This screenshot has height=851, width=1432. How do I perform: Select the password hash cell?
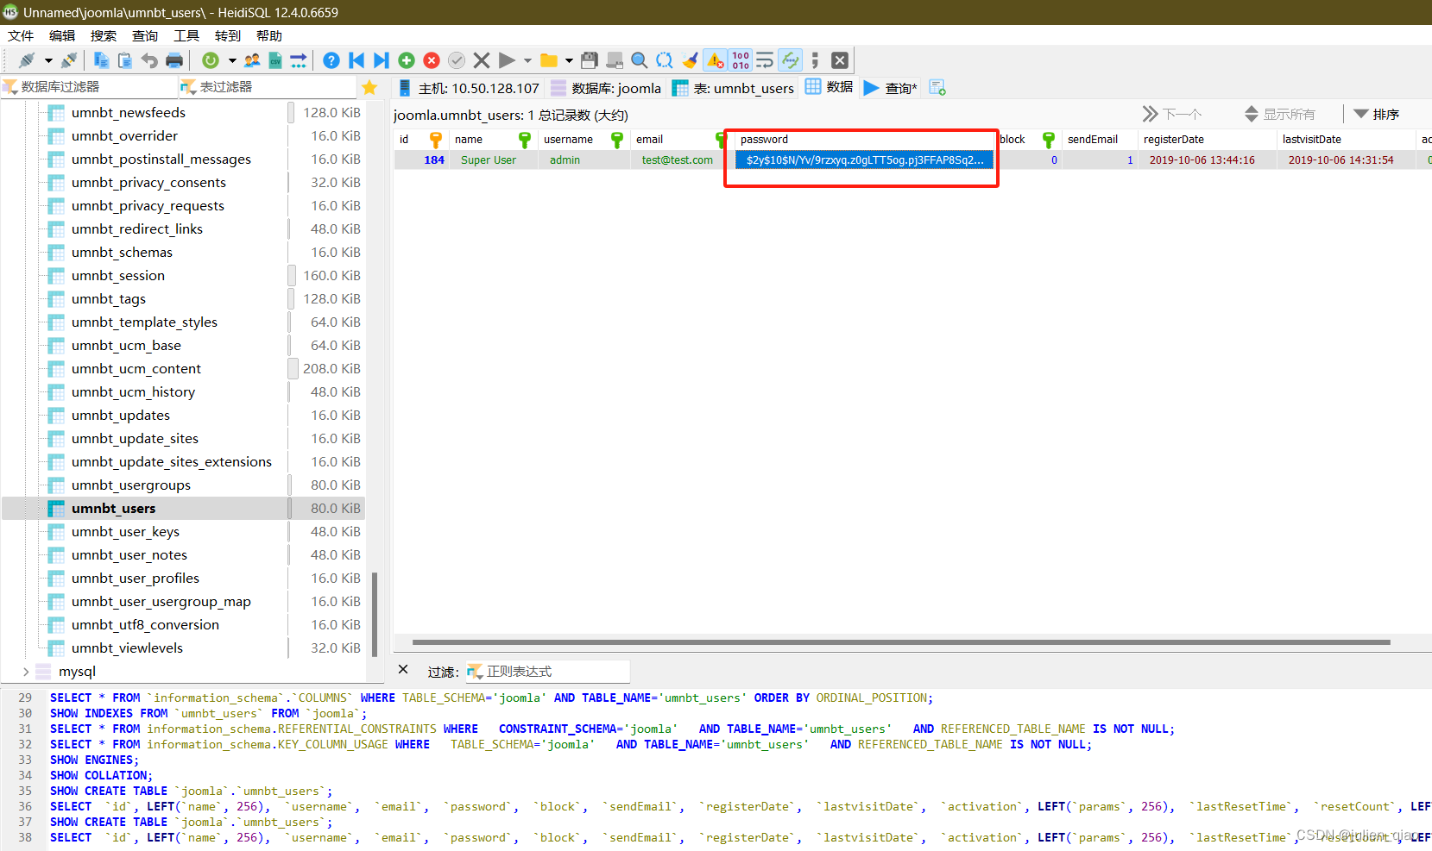(864, 160)
